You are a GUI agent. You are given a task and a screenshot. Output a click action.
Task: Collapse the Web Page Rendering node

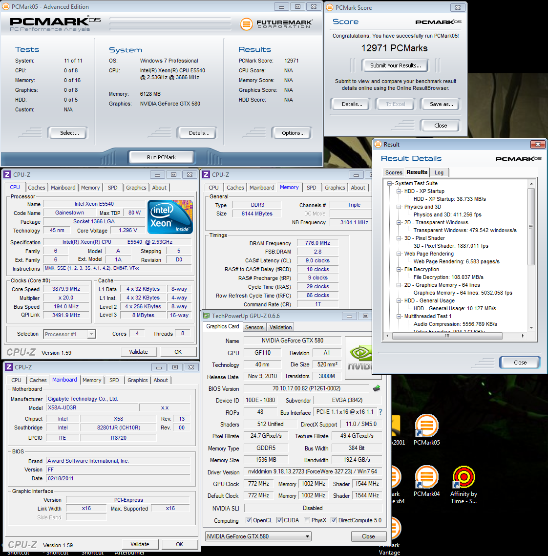pyautogui.click(x=399, y=254)
